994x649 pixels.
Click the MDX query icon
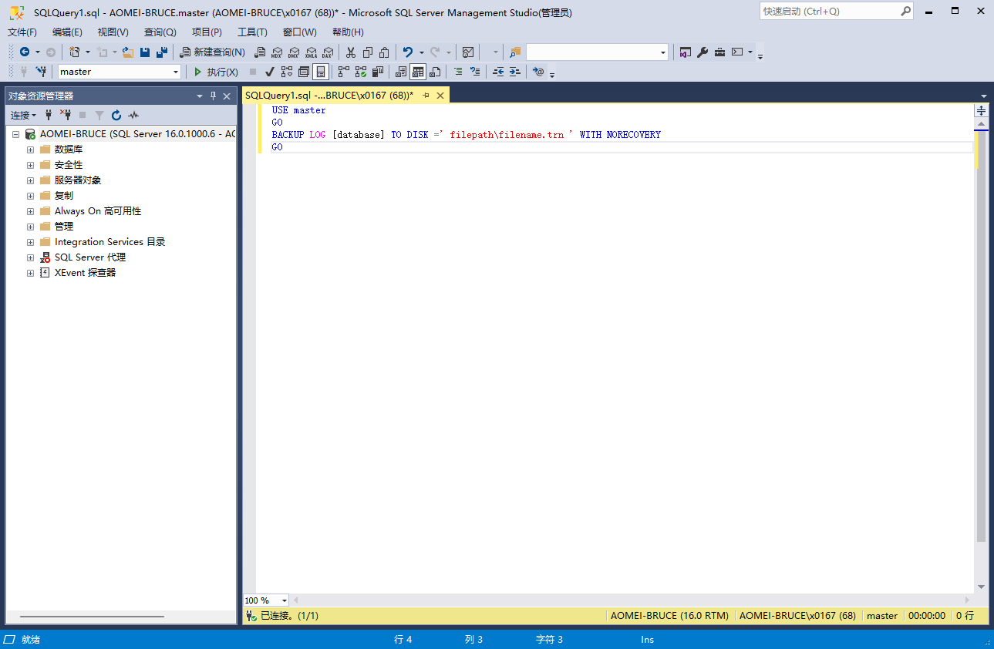[x=277, y=52]
